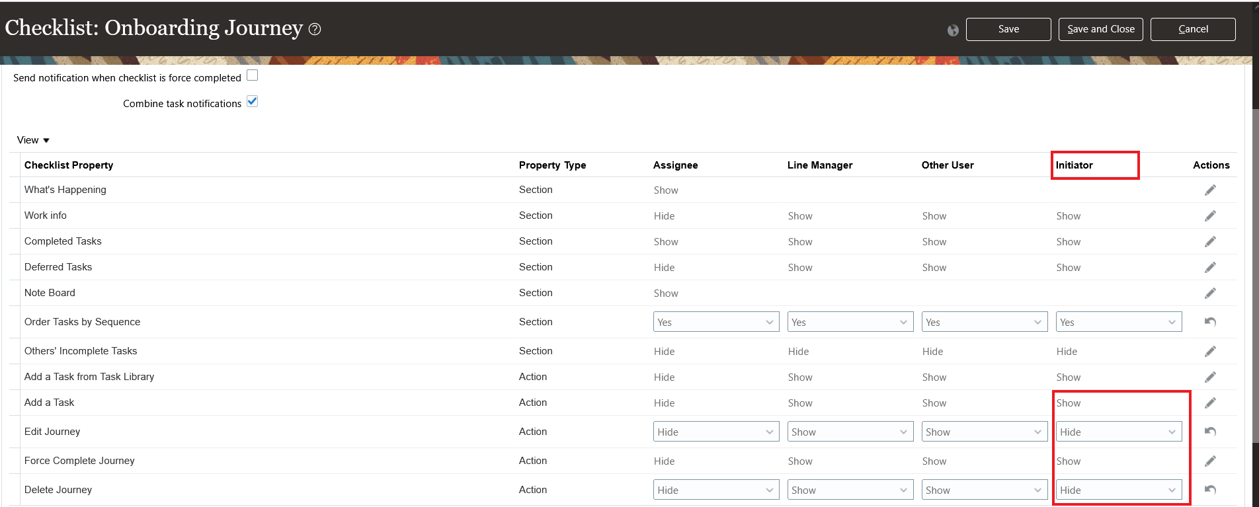Open Other User dropdown for Delete Journey
Viewport: 1259px width, 507px height.
pos(985,490)
